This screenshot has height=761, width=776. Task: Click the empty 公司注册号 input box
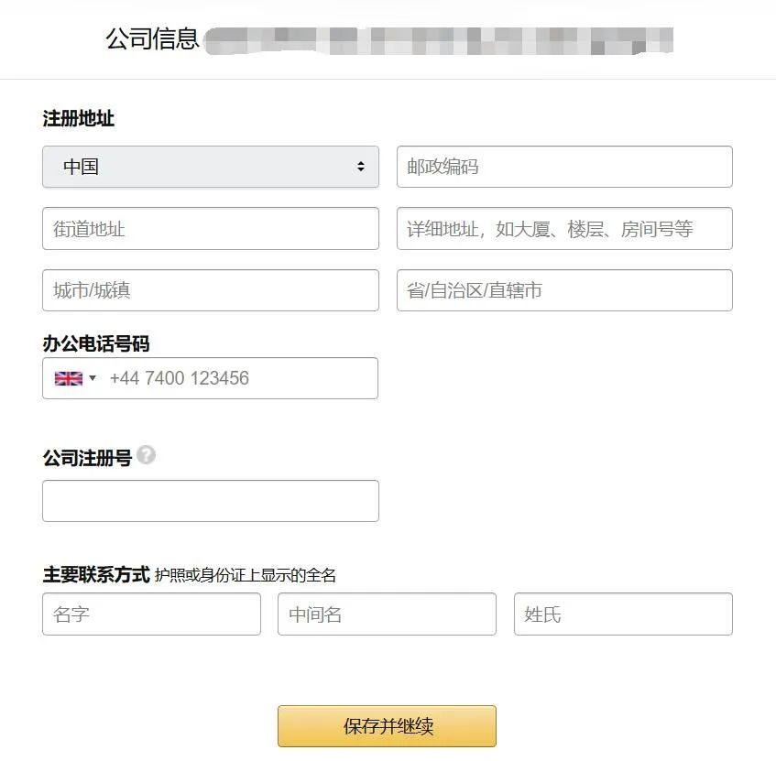pos(211,501)
